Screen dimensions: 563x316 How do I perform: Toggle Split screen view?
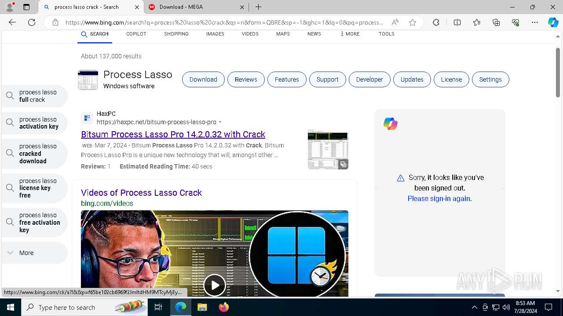pyautogui.click(x=457, y=22)
